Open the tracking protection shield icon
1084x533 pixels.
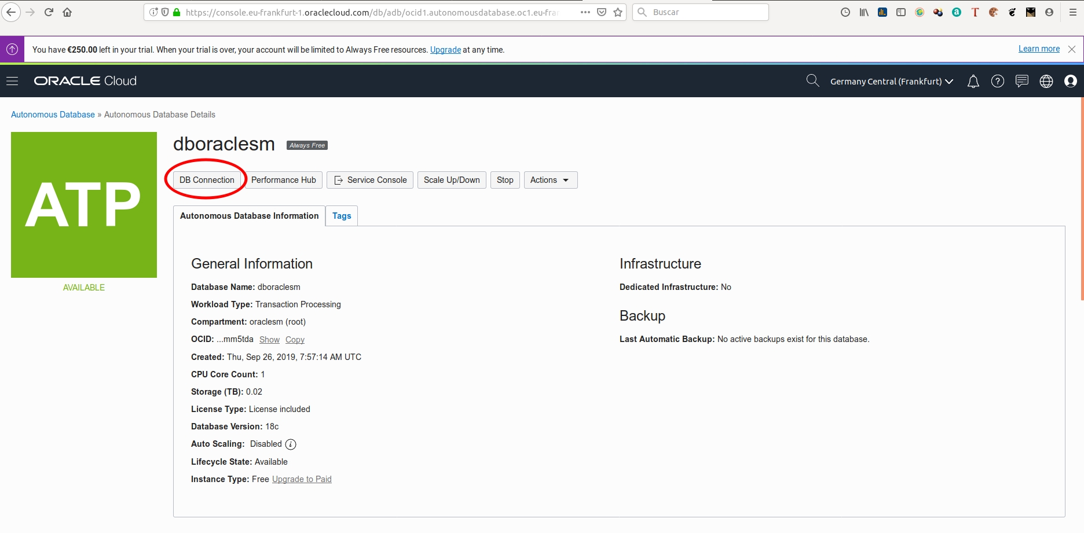165,12
